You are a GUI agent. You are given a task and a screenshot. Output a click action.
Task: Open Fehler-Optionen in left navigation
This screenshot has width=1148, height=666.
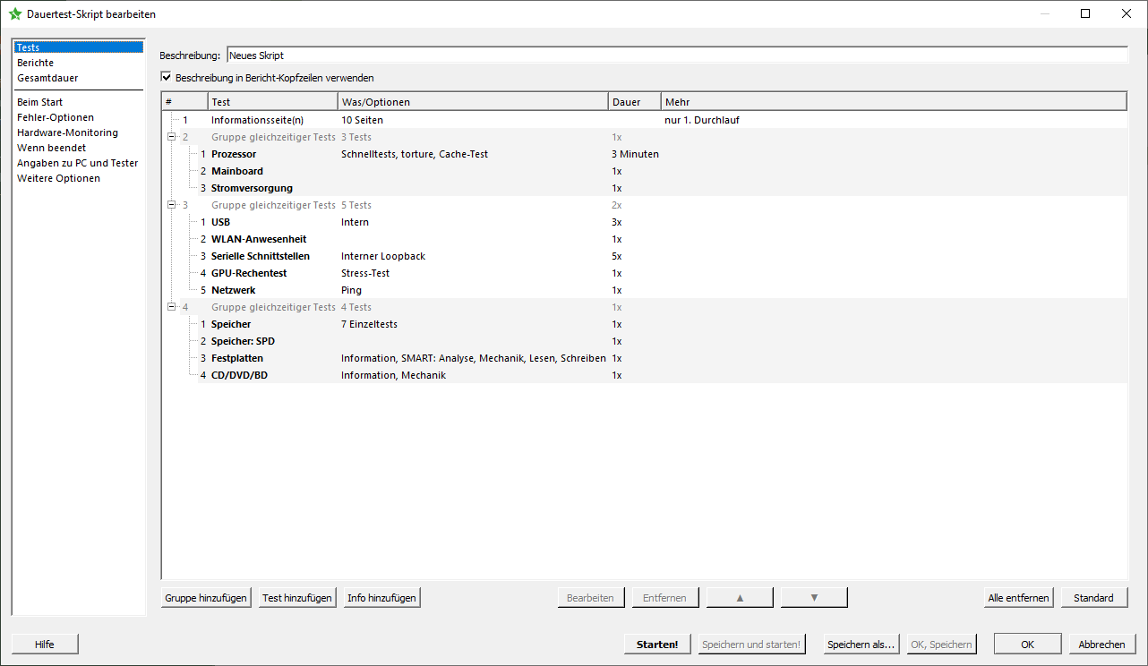click(x=56, y=117)
